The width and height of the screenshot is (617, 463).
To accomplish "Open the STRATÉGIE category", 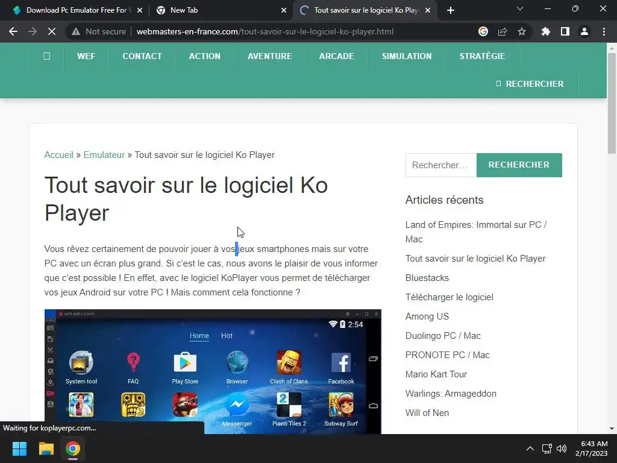I will (482, 56).
